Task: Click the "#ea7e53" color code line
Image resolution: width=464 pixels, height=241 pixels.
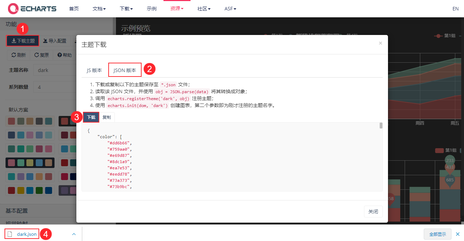Action: coord(120,168)
